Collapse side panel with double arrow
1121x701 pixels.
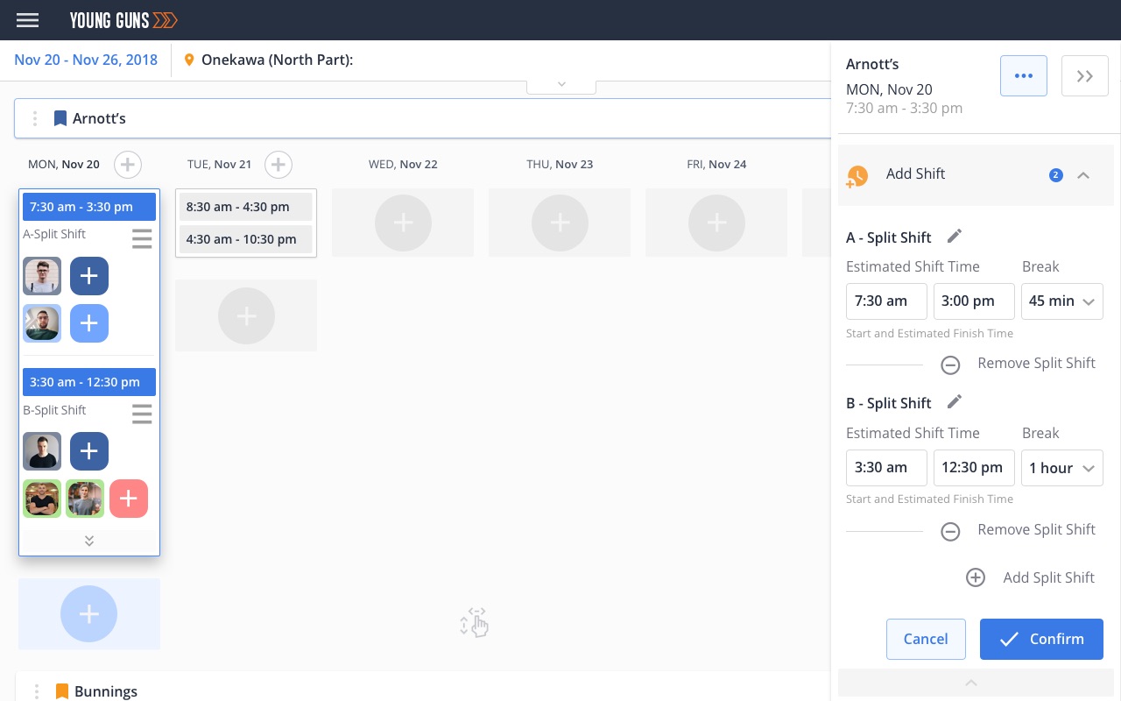(1085, 76)
